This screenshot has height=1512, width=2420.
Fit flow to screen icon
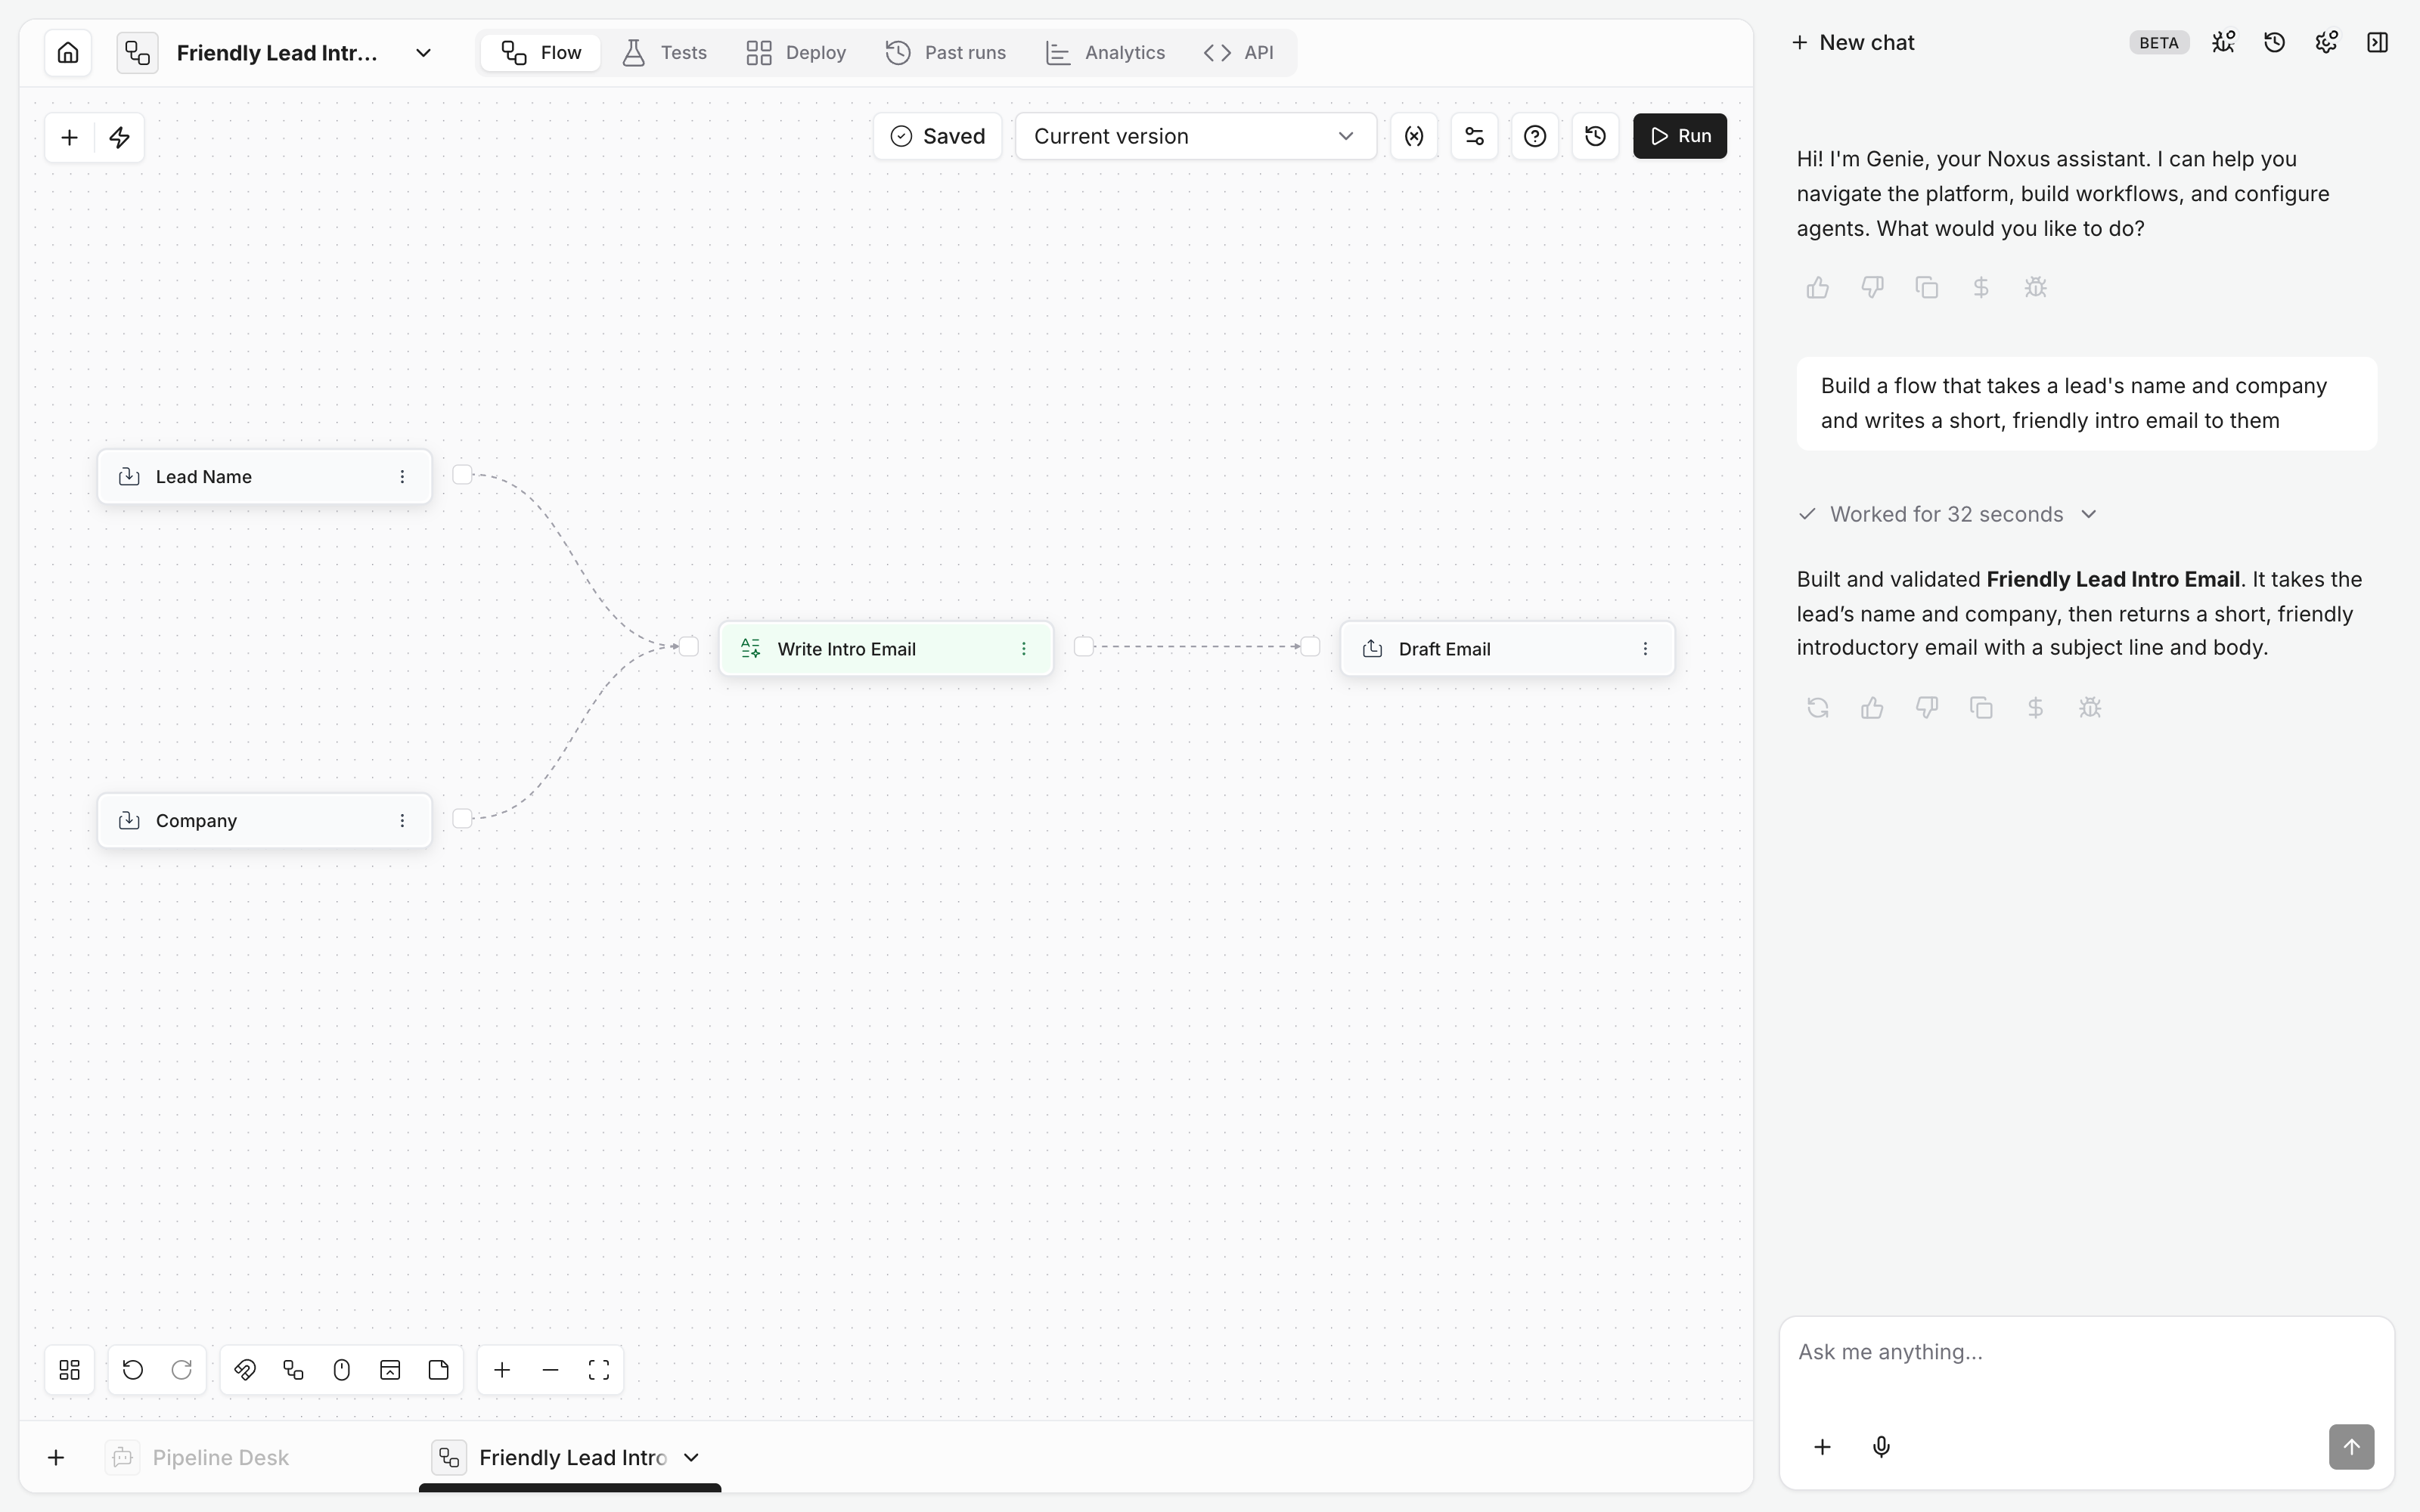click(599, 1370)
